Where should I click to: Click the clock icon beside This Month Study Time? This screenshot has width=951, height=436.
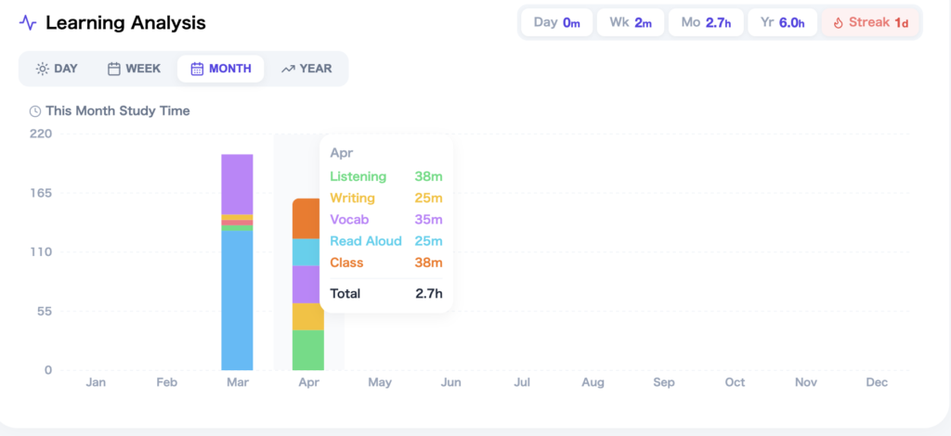point(35,111)
